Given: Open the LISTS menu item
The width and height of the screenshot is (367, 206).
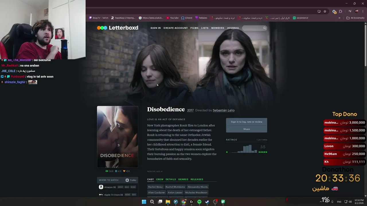Looking at the screenshot, I should click(205, 28).
